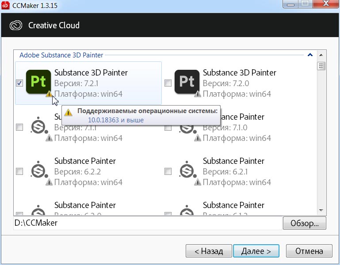Screen dimensions: 340x265
Task: Cancel with the Отмена button
Action: [x=309, y=251]
